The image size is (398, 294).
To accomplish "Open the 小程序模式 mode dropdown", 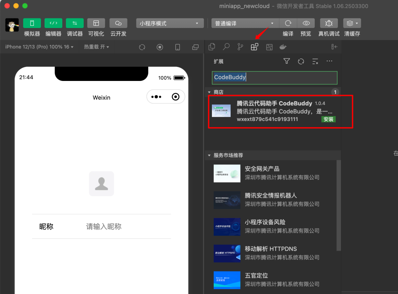I will pos(170,23).
